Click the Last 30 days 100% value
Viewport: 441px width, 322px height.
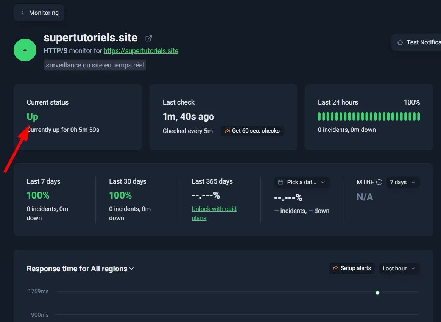(120, 195)
